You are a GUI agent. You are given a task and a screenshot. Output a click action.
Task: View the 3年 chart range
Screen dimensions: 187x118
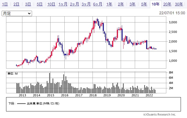(x=133, y=4)
